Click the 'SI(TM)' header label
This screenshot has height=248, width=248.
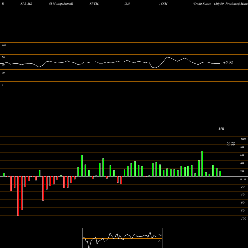coord(94,4)
